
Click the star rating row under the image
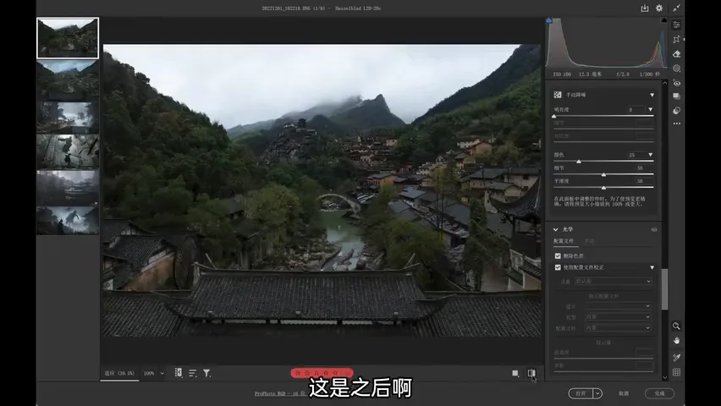tap(322, 373)
